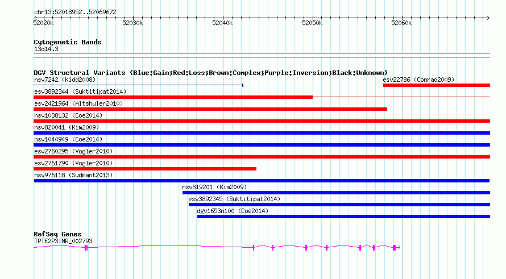The image size is (506, 279).
Task: Select the esv3892344 red loss bar
Action: [173, 97]
